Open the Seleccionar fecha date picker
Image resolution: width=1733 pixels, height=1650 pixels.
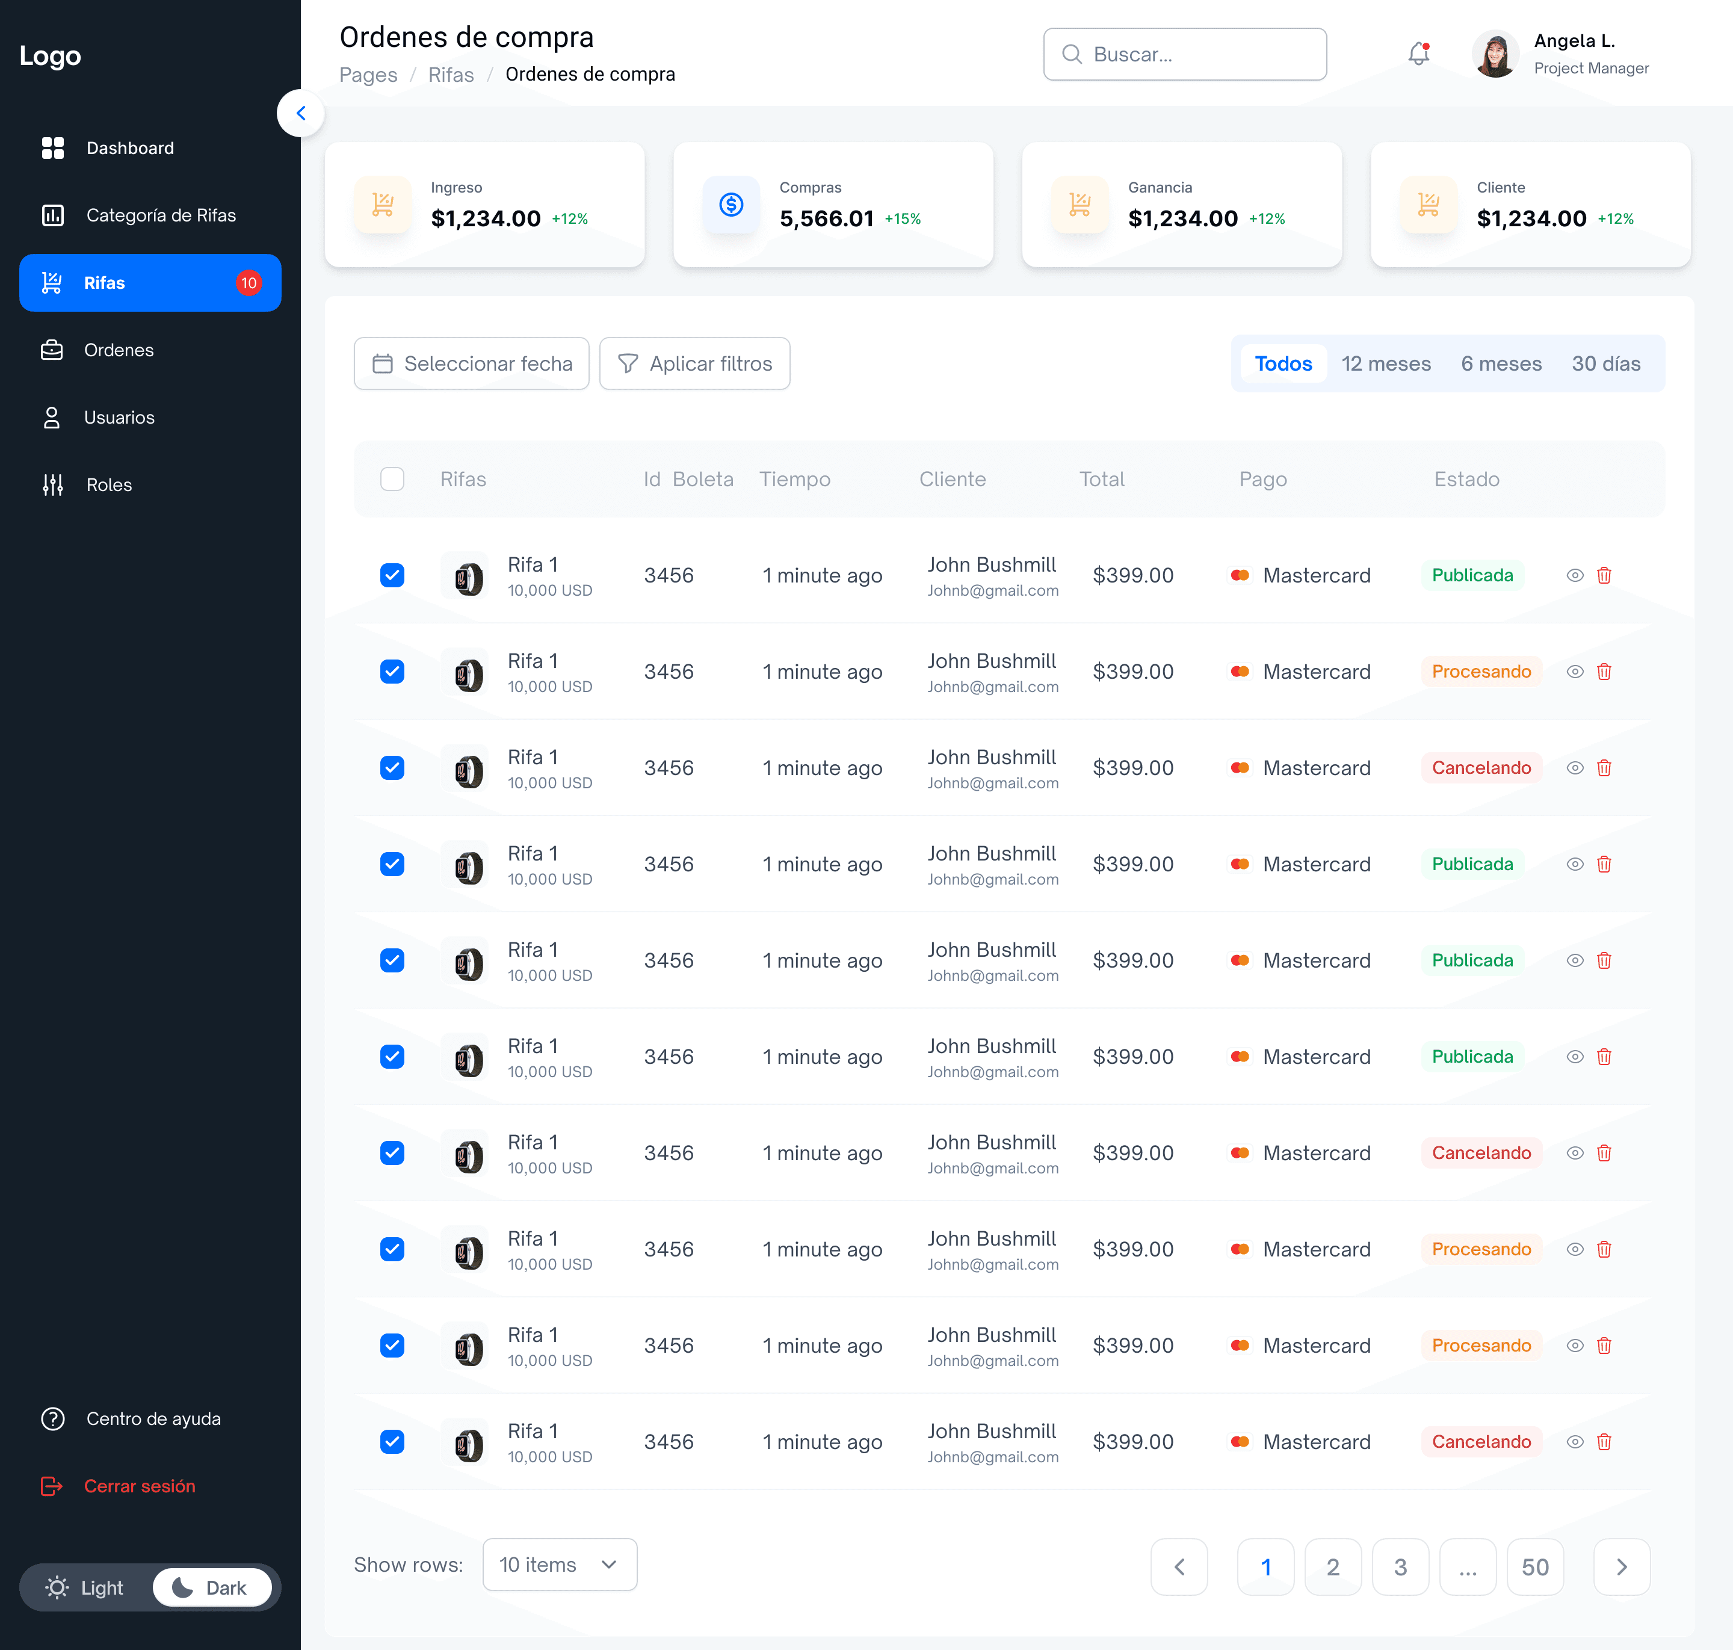[x=472, y=363]
